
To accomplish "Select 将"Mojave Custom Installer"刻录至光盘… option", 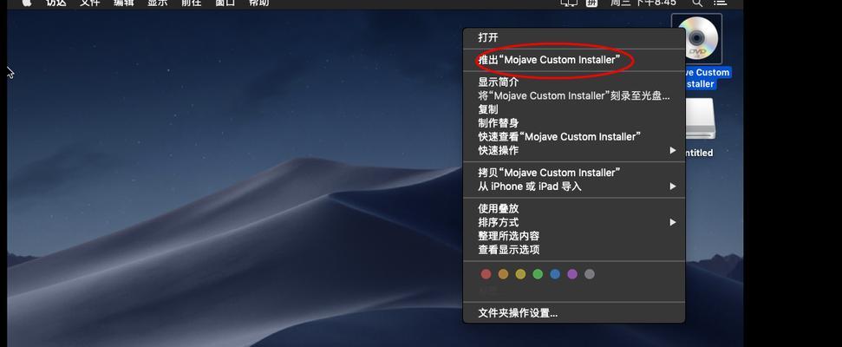I will [x=574, y=96].
